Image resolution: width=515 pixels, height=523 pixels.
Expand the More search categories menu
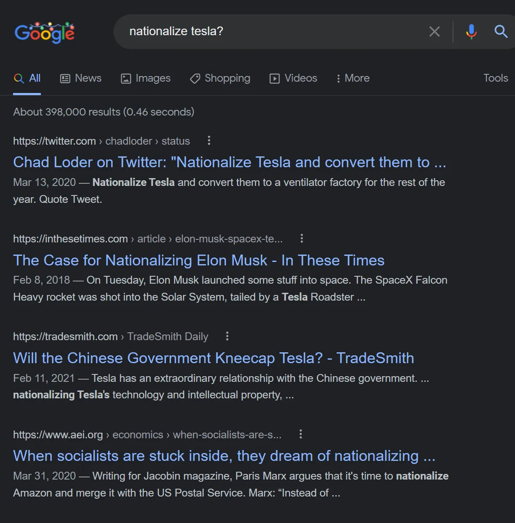click(353, 78)
